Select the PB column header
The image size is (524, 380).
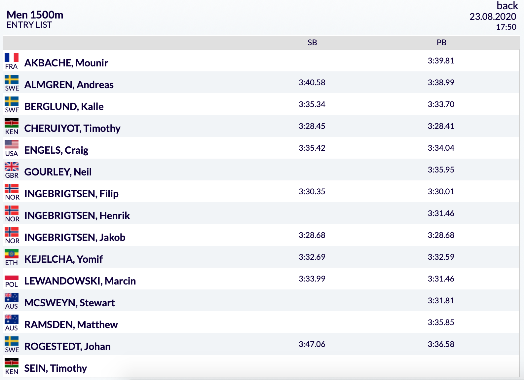click(x=441, y=43)
